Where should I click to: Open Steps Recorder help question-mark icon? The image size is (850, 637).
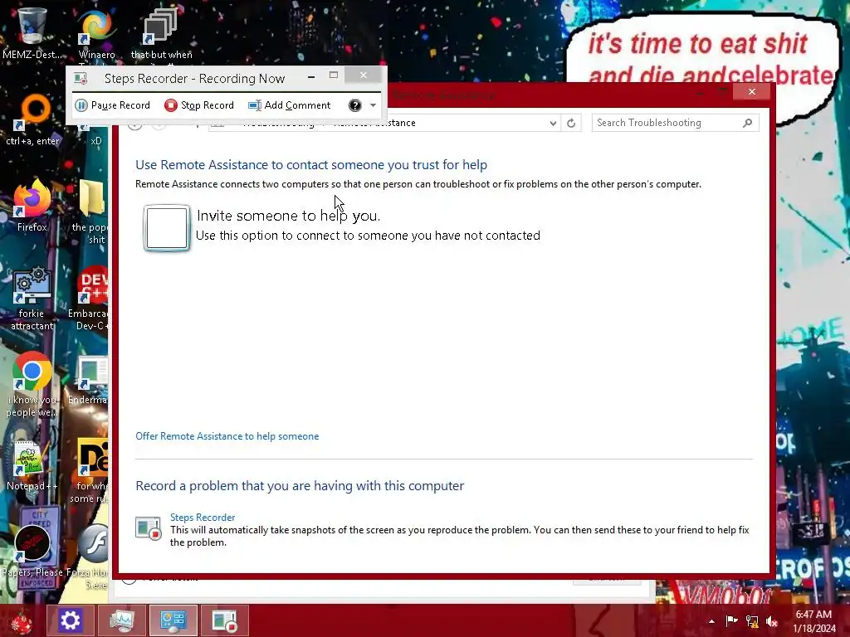354,105
